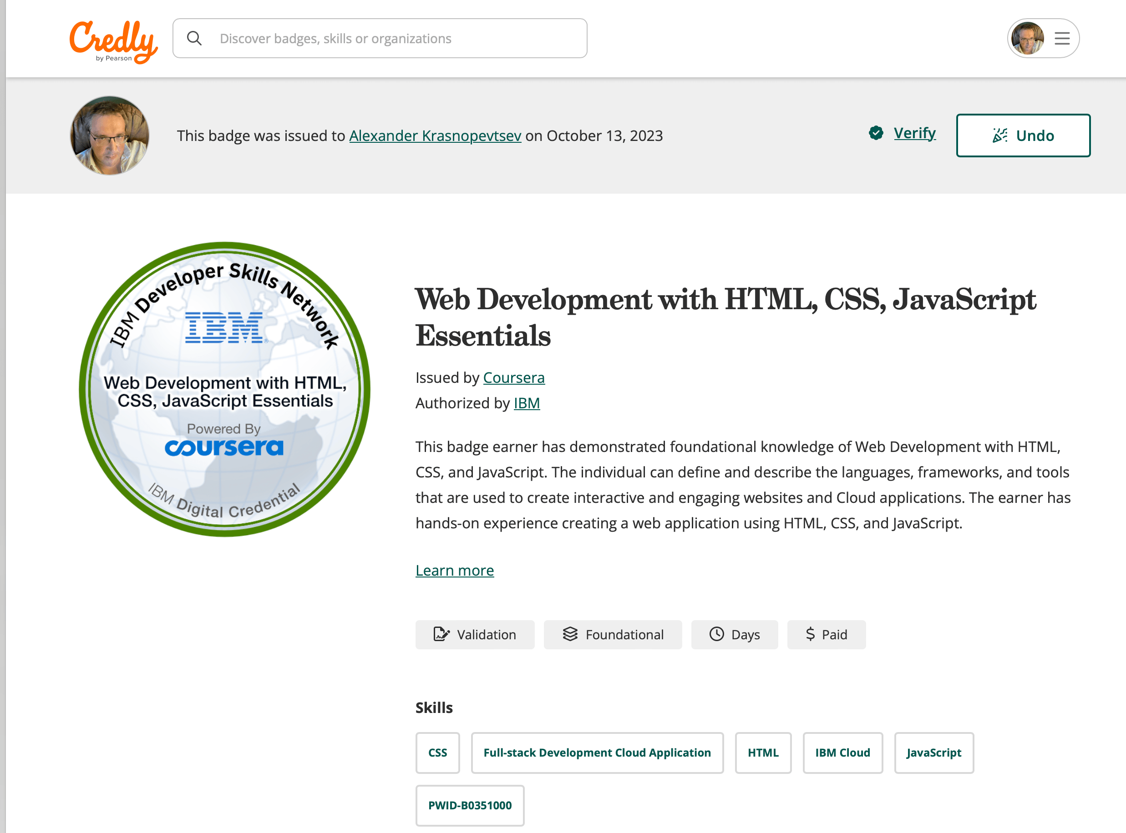Select the PWID-B0351000 skill tag
The height and width of the screenshot is (833, 1126).
tap(469, 805)
